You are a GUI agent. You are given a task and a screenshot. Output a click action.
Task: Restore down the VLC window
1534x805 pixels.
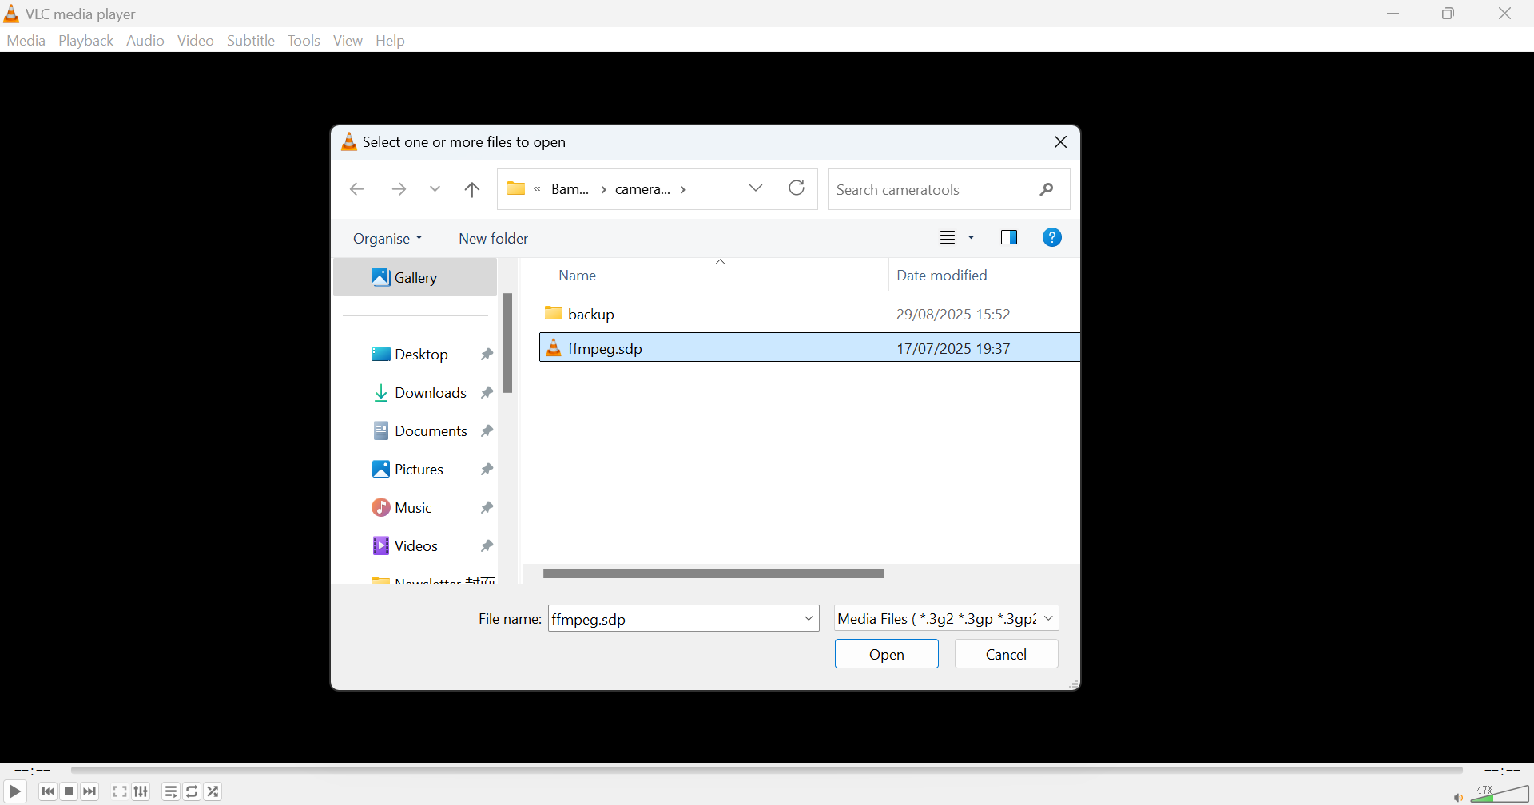point(1448,14)
